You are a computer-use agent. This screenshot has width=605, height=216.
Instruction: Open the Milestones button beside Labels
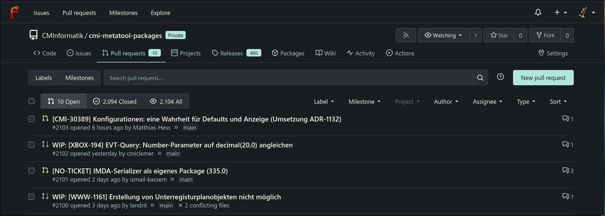click(x=80, y=78)
